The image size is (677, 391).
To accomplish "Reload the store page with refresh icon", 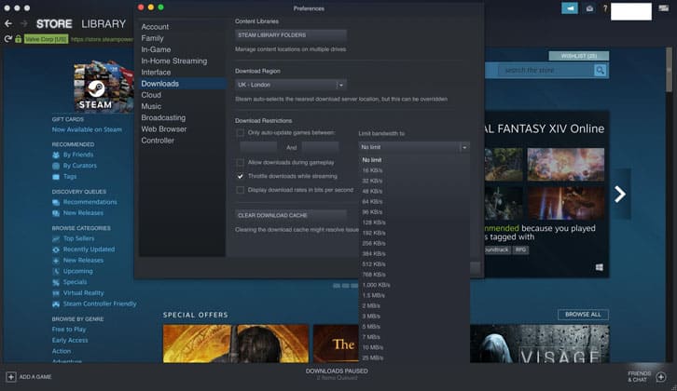I will pyautogui.click(x=7, y=39).
